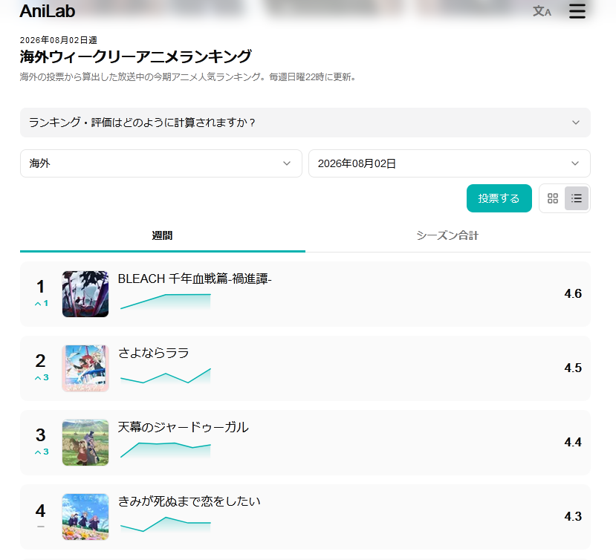Click the 投票する button

tap(499, 198)
